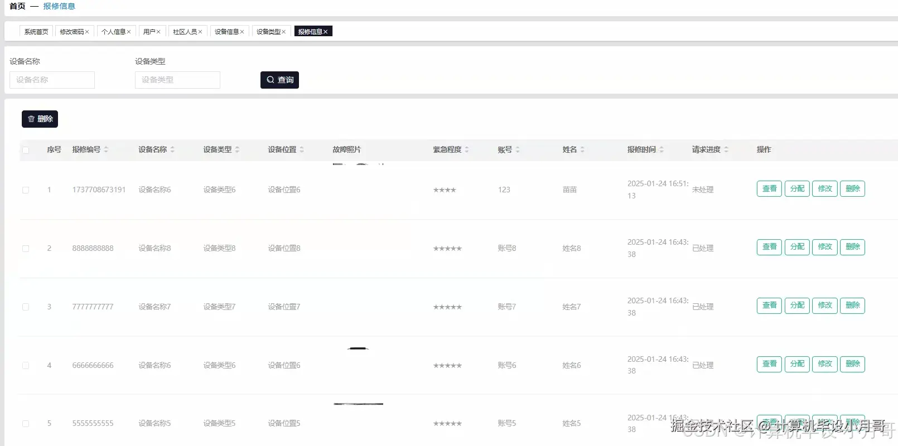898x446 pixels.
Task: Click the 删除 bulk delete button
Action: coord(40,119)
